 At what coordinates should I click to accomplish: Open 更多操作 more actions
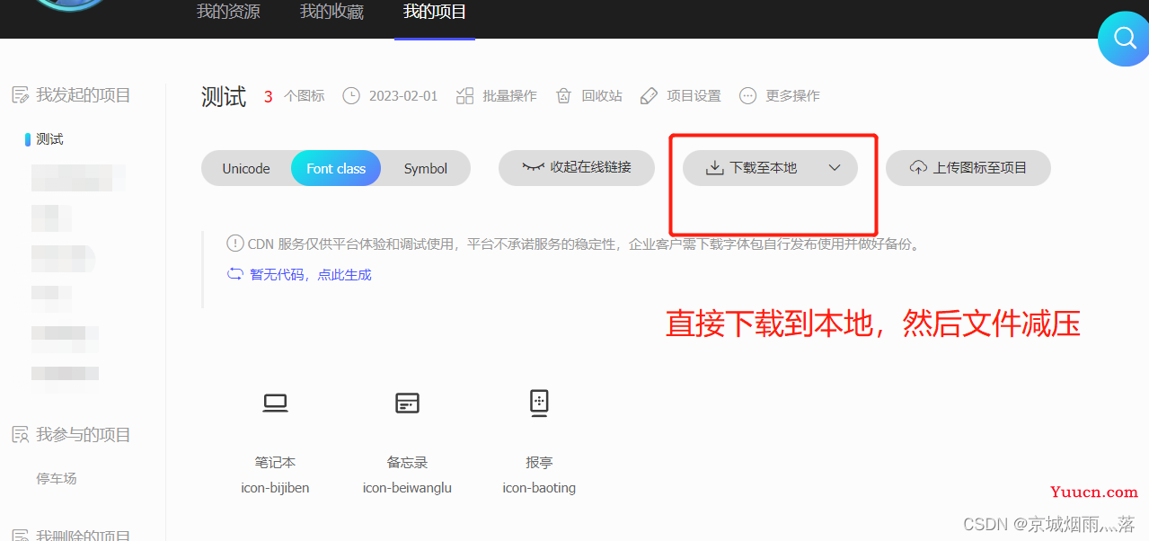coord(779,95)
